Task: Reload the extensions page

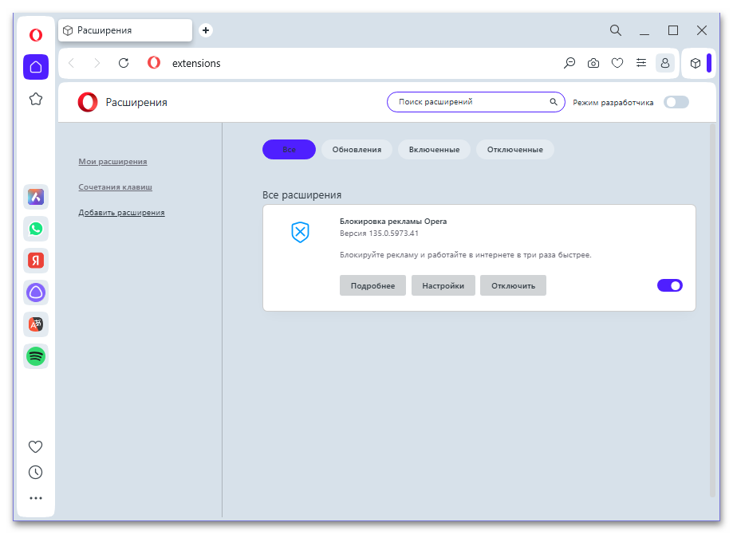Action: pos(124,63)
